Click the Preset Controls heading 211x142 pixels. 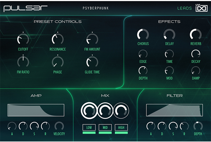(58, 22)
